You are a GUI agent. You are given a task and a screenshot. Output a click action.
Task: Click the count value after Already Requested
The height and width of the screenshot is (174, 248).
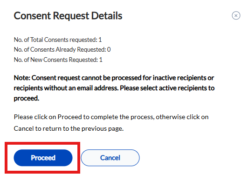point(109,50)
